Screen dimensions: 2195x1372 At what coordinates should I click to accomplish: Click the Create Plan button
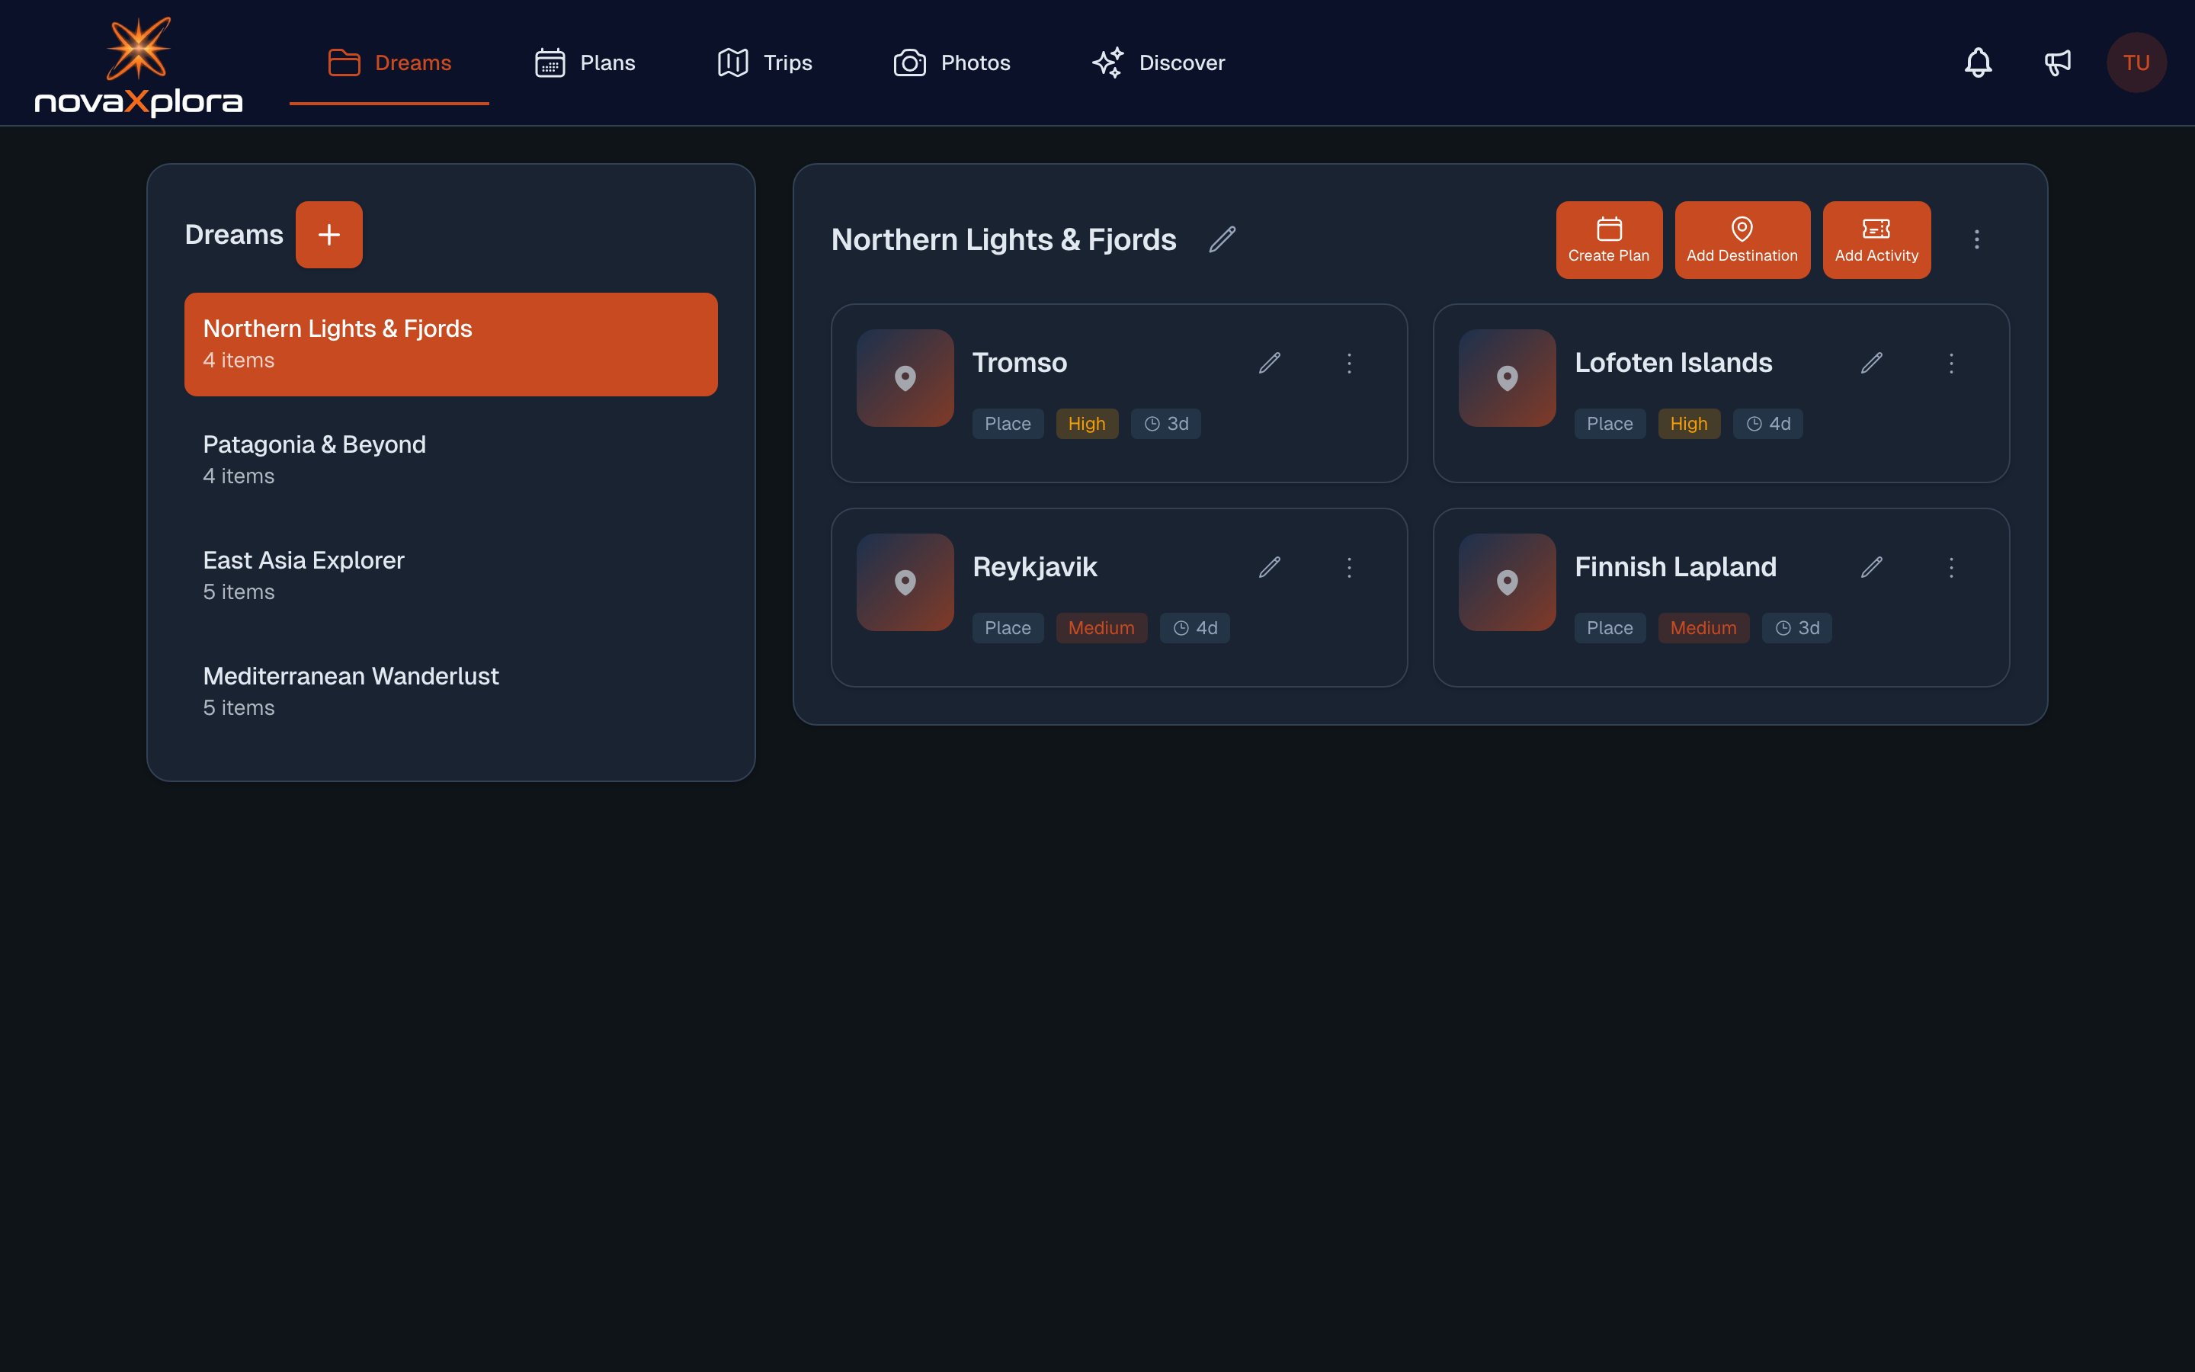coord(1608,239)
